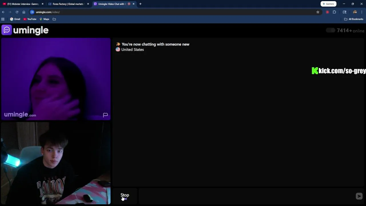Close the Umingle tab
366x206 pixels.
pos(134,4)
